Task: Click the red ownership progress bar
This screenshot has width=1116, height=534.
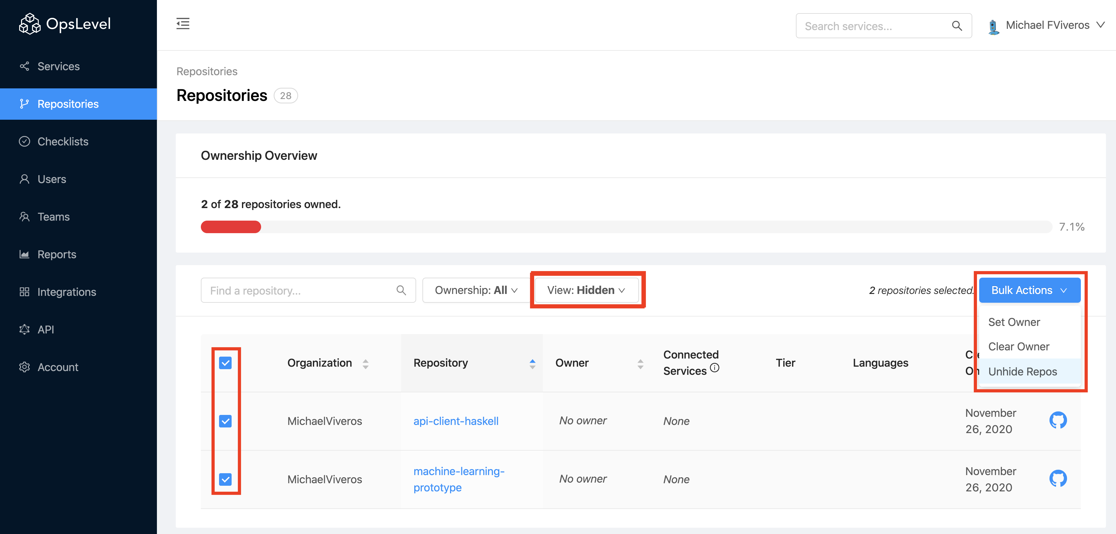Action: [x=231, y=227]
